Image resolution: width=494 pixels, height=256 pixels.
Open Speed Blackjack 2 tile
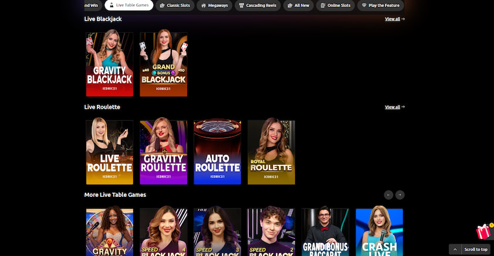(x=271, y=232)
